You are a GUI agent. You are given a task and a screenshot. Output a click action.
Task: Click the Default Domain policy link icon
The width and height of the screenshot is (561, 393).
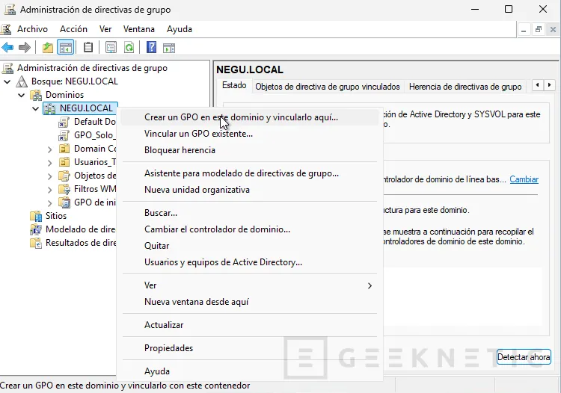64,122
